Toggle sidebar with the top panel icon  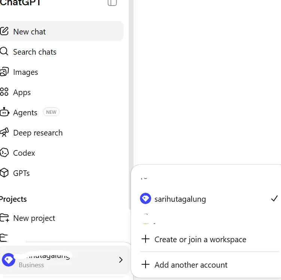coord(112,3)
